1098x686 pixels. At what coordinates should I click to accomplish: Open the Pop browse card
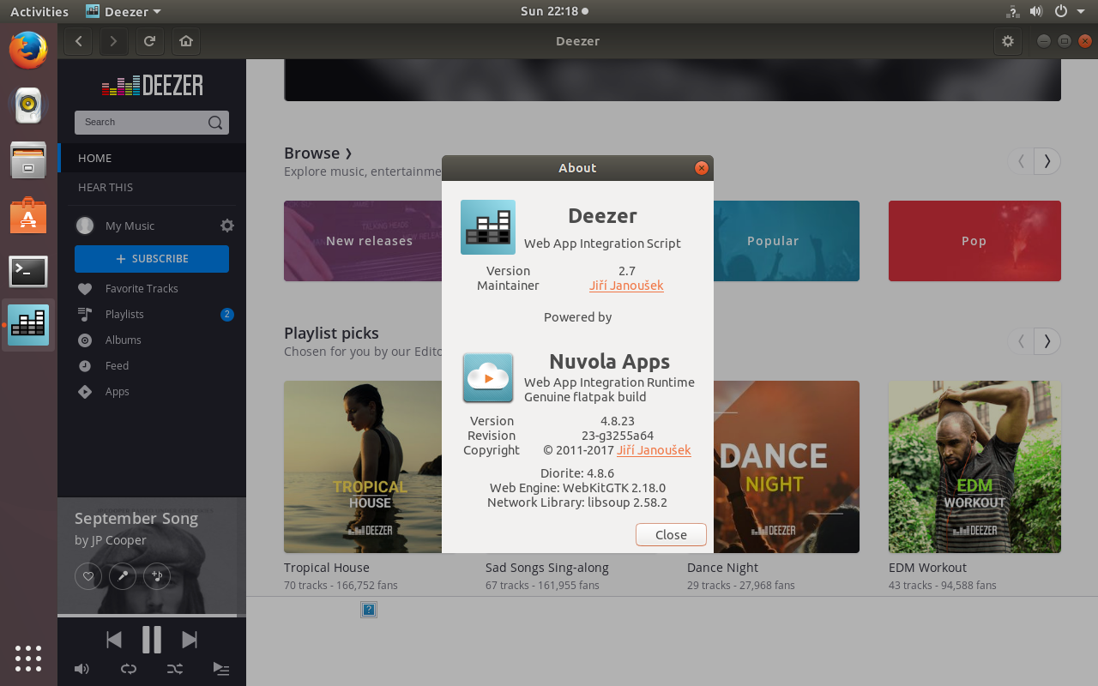tap(974, 241)
